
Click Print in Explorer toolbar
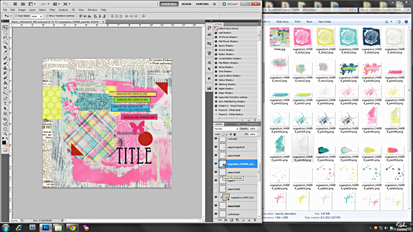tap(297, 22)
